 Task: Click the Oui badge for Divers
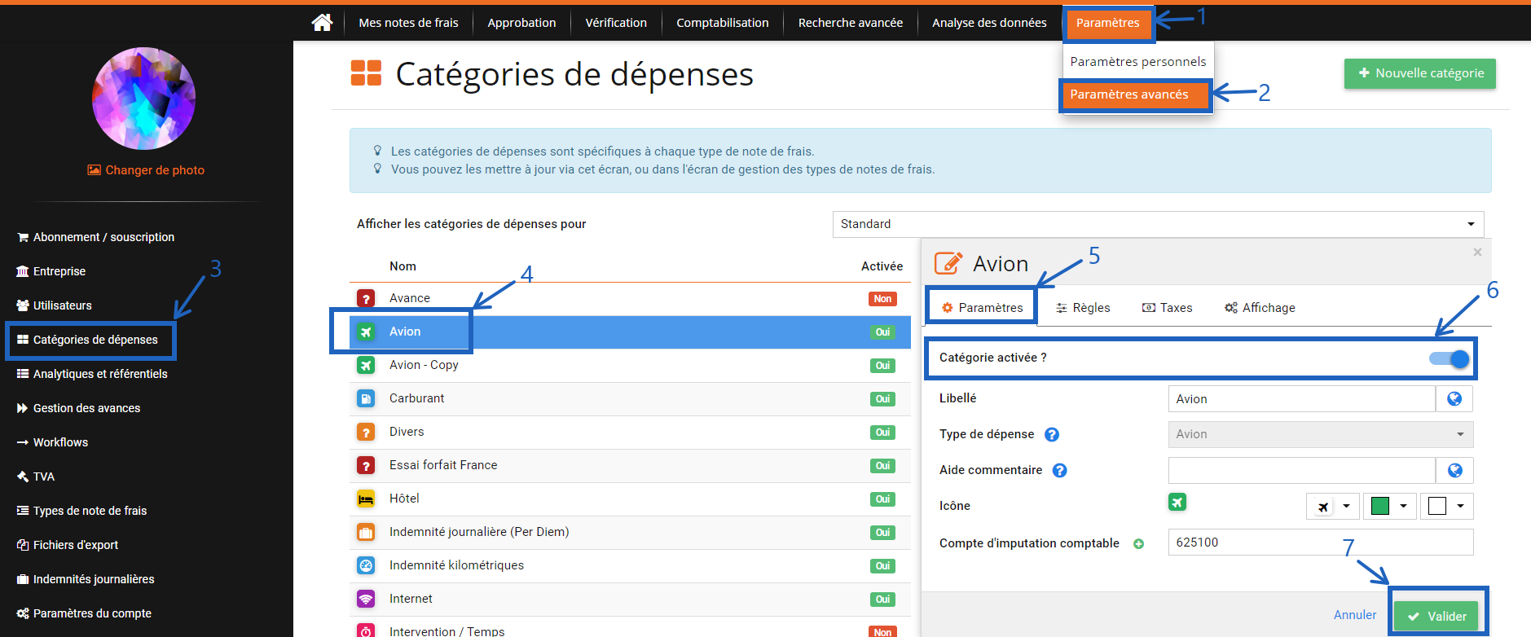(882, 433)
